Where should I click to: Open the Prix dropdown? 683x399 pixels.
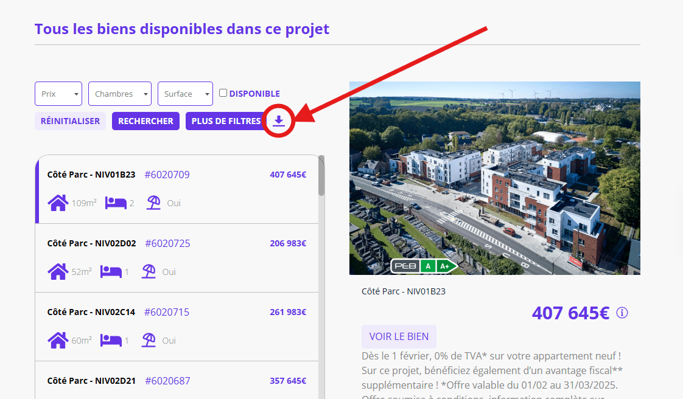pyautogui.click(x=58, y=94)
